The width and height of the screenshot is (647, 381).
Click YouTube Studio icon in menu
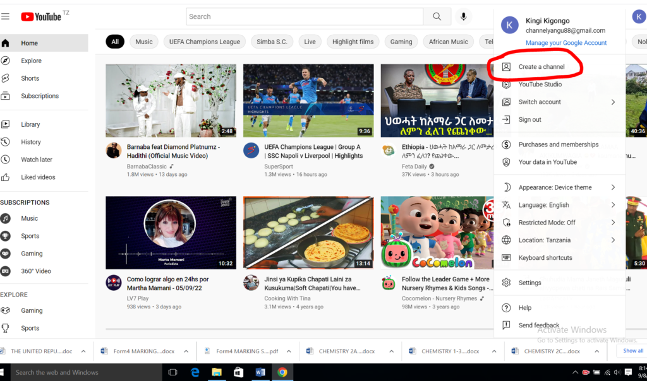click(x=506, y=85)
